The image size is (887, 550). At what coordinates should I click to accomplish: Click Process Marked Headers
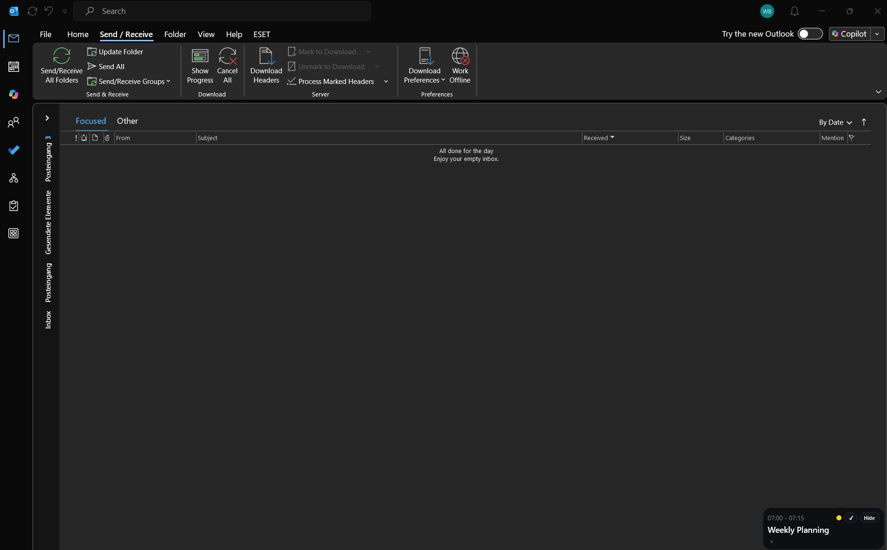(331, 82)
